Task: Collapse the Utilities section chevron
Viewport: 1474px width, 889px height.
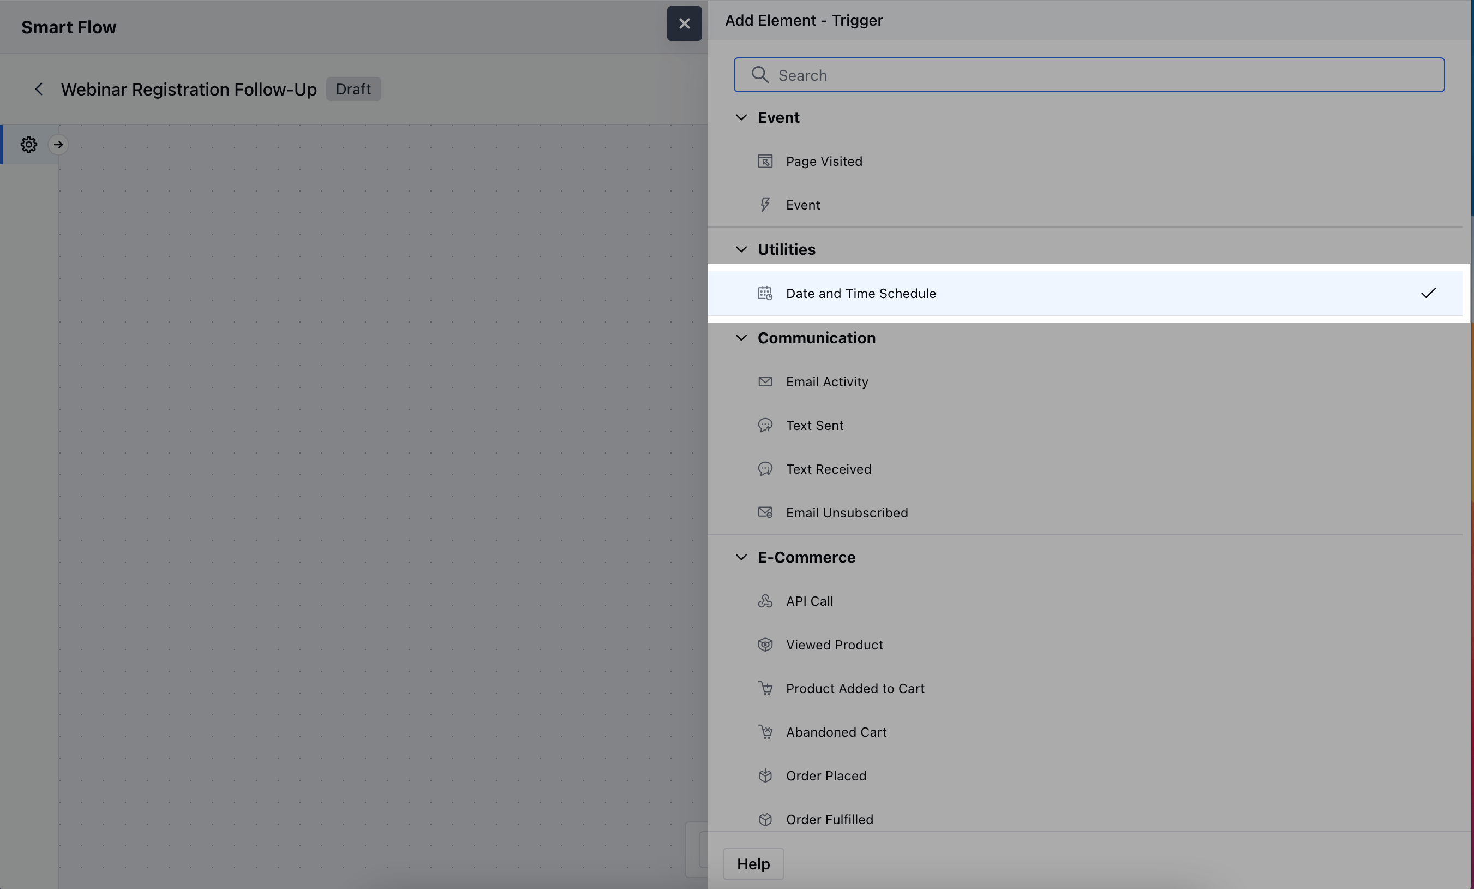Action: (x=741, y=249)
